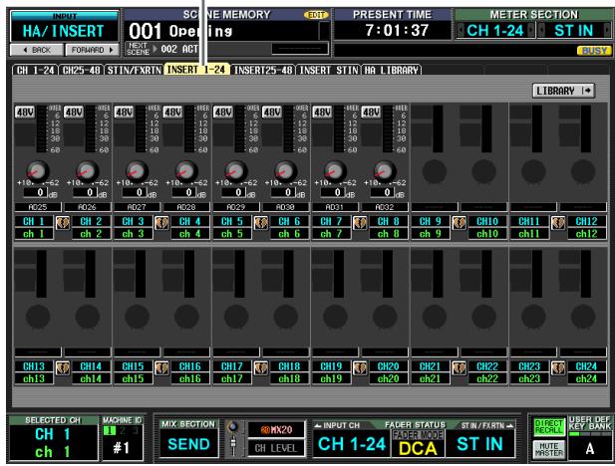Image resolution: width=615 pixels, height=466 pixels.
Task: Adjust the AD32 gain knob
Action: point(385,171)
